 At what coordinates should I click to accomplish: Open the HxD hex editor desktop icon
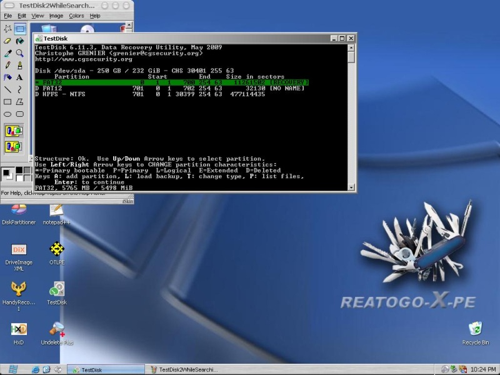point(19,333)
